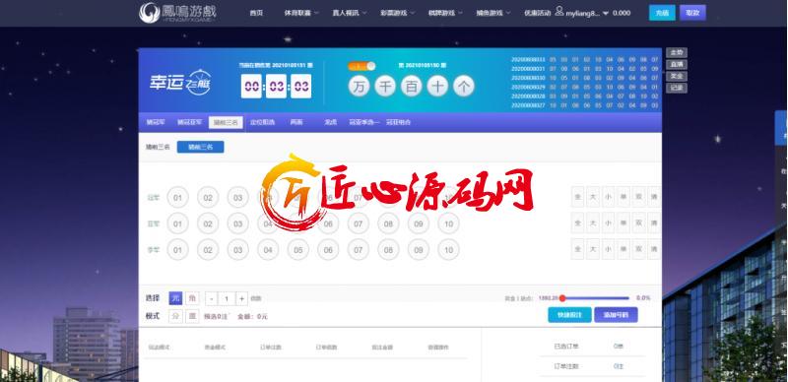This screenshot has width=788, height=382.
Task: Click the 个 digit ball
Action: click(463, 87)
